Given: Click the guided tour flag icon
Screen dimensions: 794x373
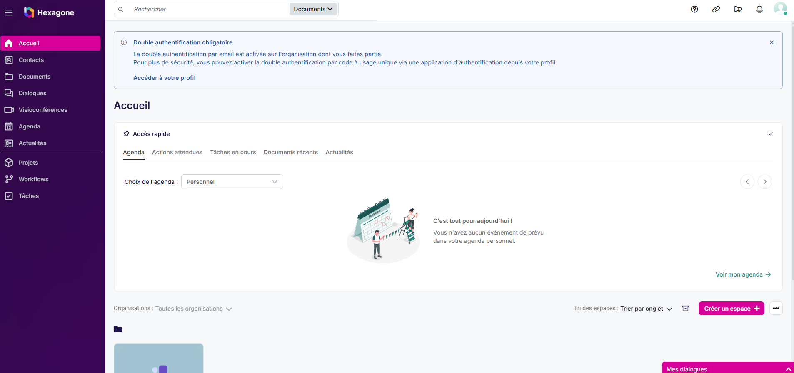Looking at the screenshot, I should (738, 9).
